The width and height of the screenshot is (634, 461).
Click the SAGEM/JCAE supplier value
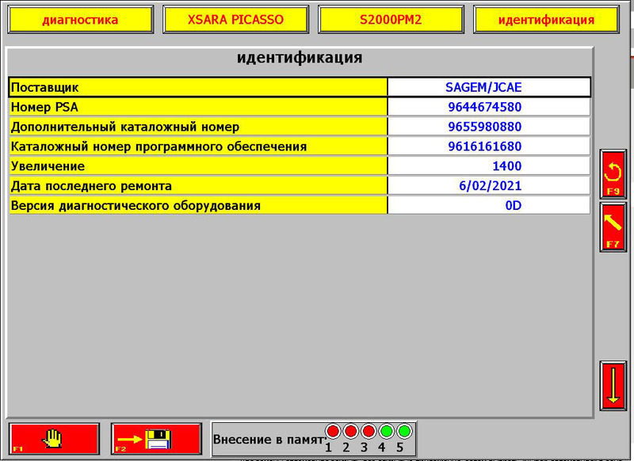click(x=483, y=87)
